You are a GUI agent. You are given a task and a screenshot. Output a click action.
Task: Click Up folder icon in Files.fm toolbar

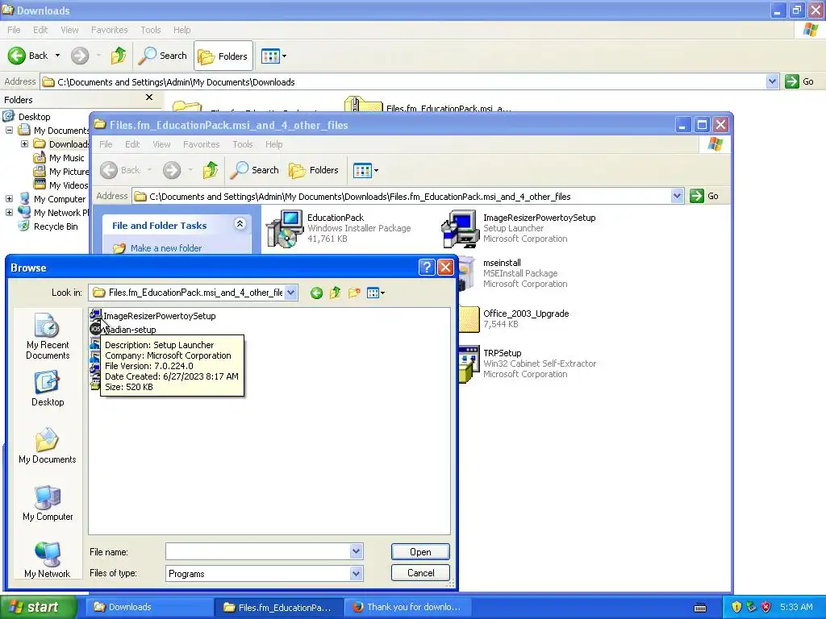coord(211,170)
